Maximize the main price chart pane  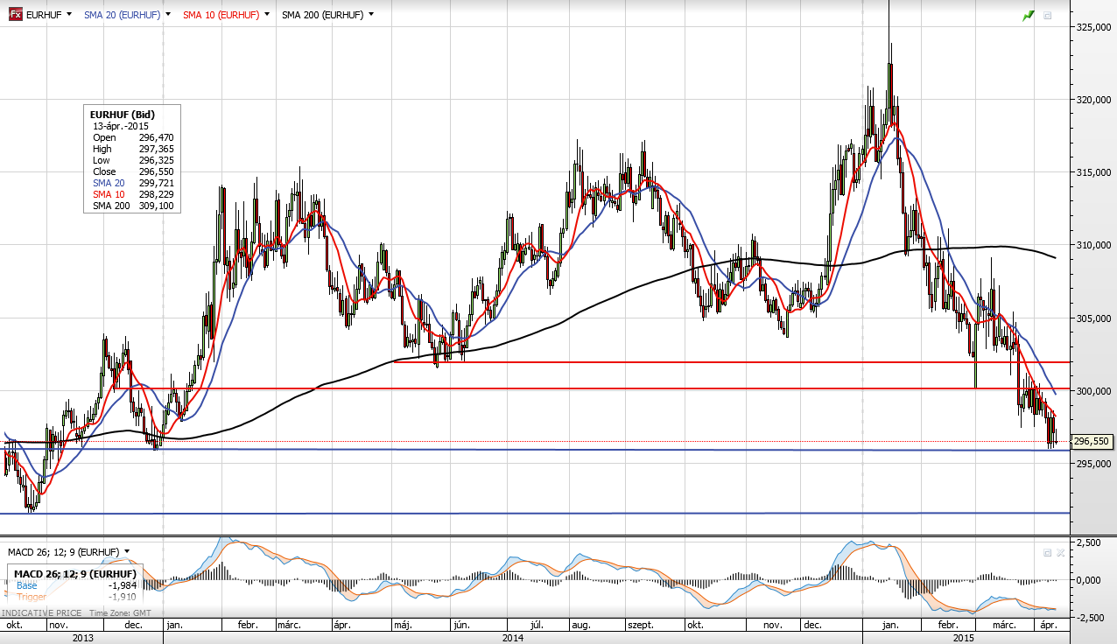[1047, 16]
